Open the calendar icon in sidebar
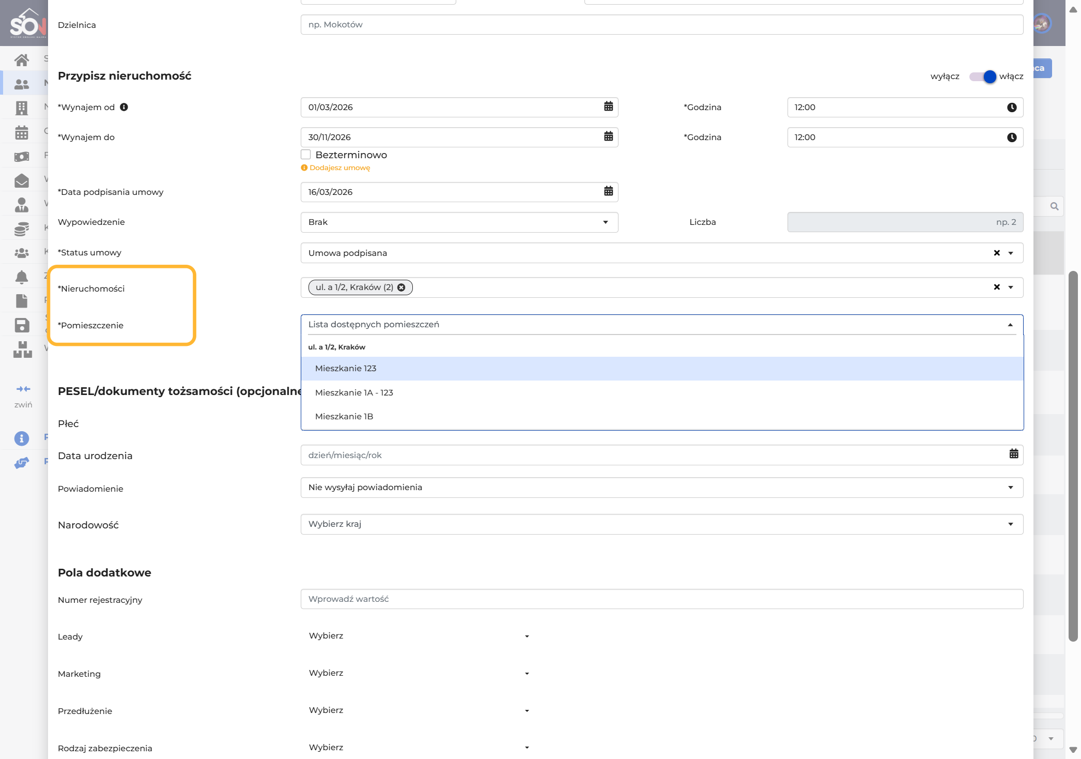1081x759 pixels. pos(22,132)
